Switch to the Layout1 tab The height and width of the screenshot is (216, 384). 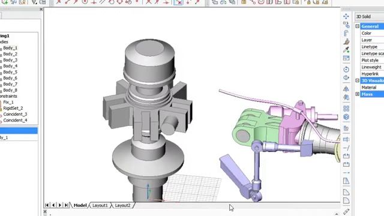coord(100,205)
